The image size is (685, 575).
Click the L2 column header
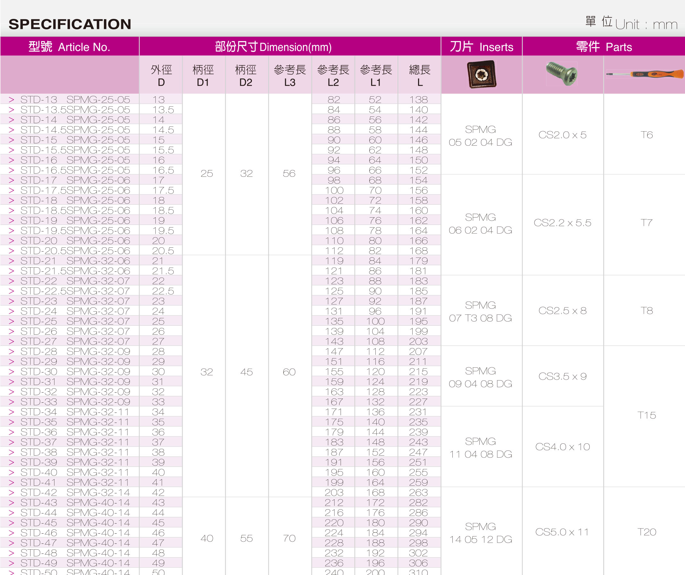(333, 75)
